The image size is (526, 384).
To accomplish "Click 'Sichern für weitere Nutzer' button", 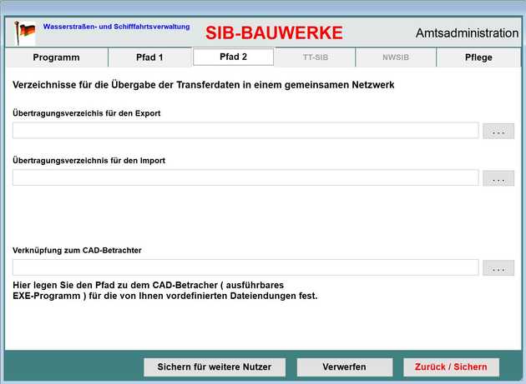I will coord(215,367).
